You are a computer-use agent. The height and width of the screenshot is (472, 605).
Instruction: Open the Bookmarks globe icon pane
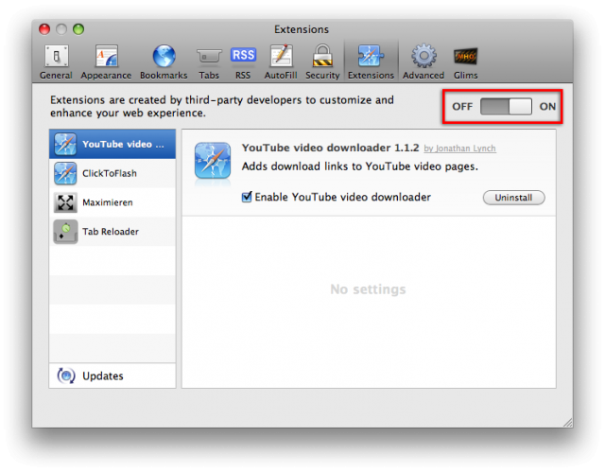[x=164, y=62]
